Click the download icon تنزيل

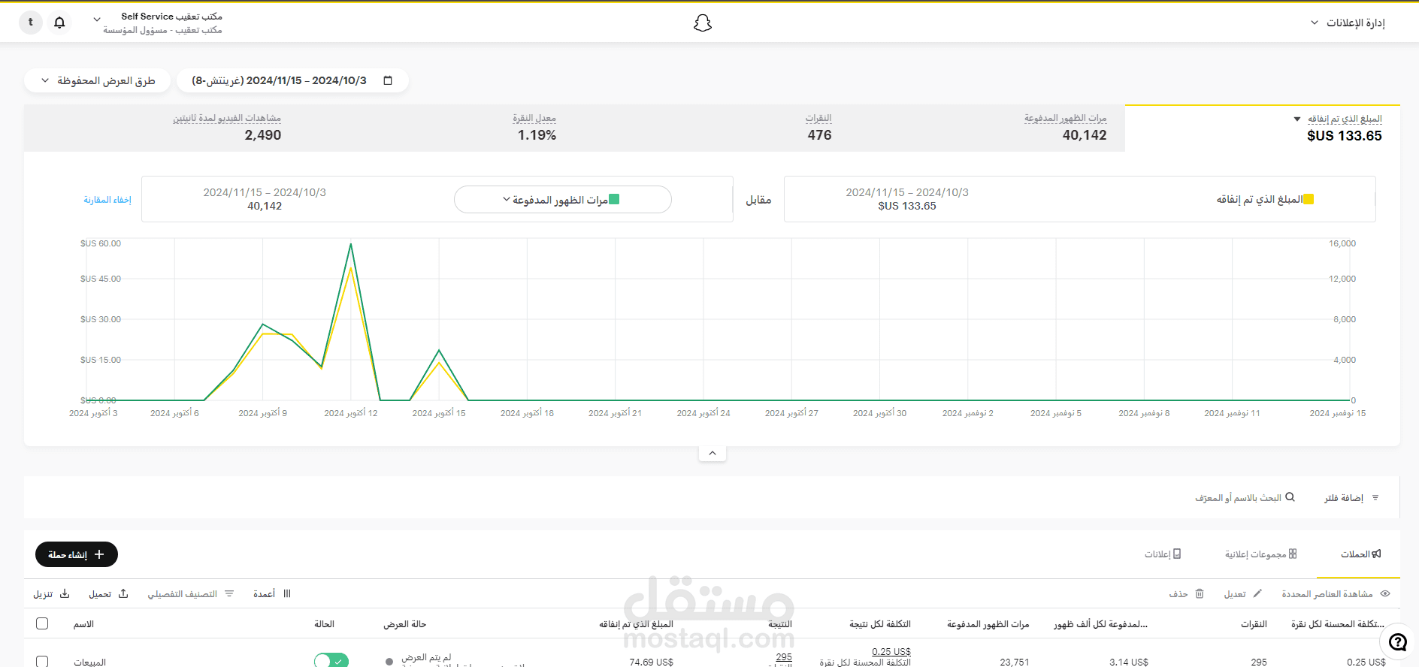tap(65, 593)
